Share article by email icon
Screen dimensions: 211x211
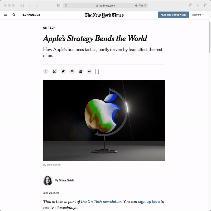[x=72, y=71]
